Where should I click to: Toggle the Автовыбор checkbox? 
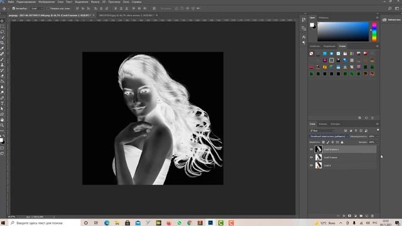[14, 8]
